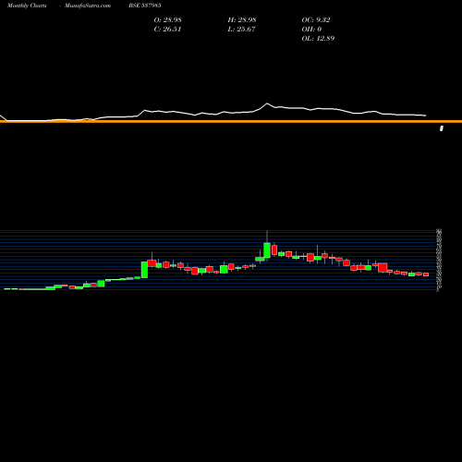Screen dimensions: 462x462
Task: Click the 'OH: 0' value
Action: click(x=311, y=29)
